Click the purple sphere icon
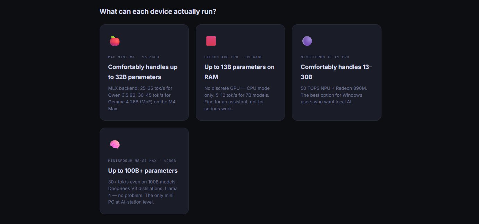Viewport: 479px width, 224px height. [307, 41]
